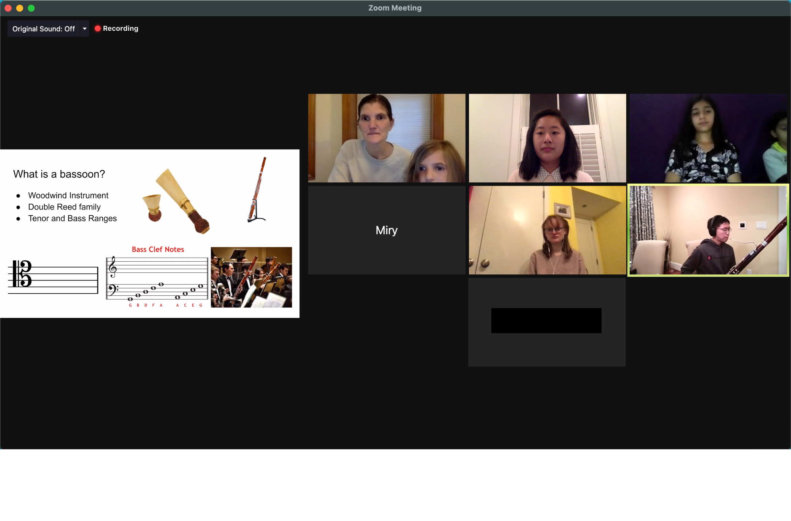Select the Miry participant tile
The width and height of the screenshot is (791, 521).
386,230
